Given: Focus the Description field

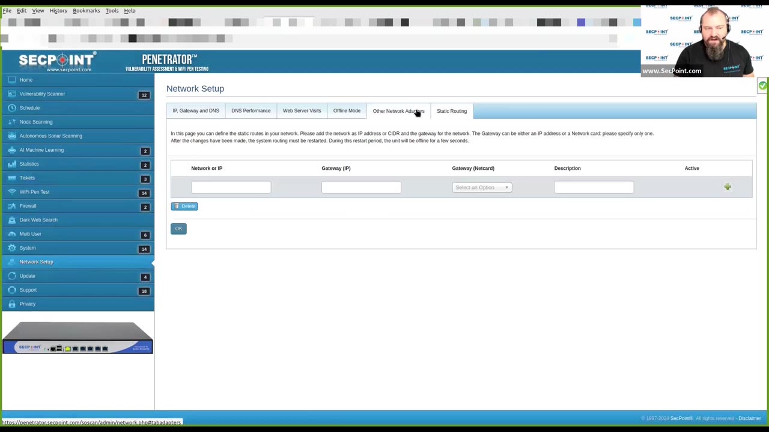Looking at the screenshot, I should 594,187.
